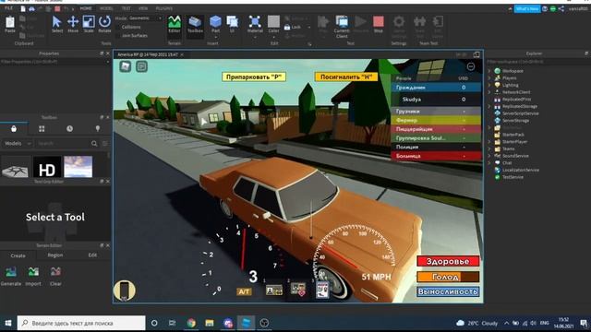This screenshot has width=591, height=332.
Task: Open Toolbox Marketplace tab
Action: tap(14, 129)
